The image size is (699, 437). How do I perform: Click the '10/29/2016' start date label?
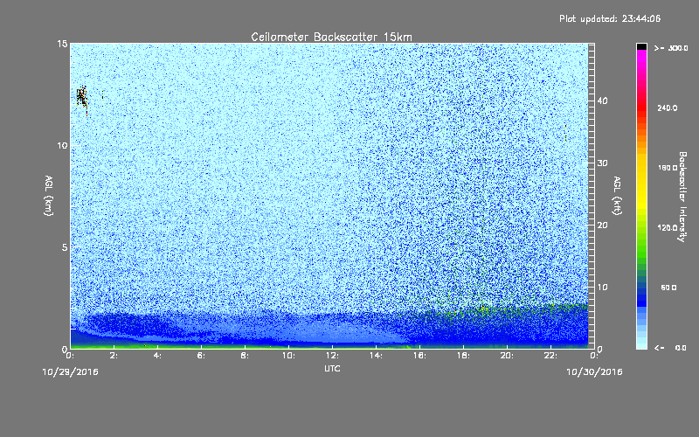click(71, 372)
